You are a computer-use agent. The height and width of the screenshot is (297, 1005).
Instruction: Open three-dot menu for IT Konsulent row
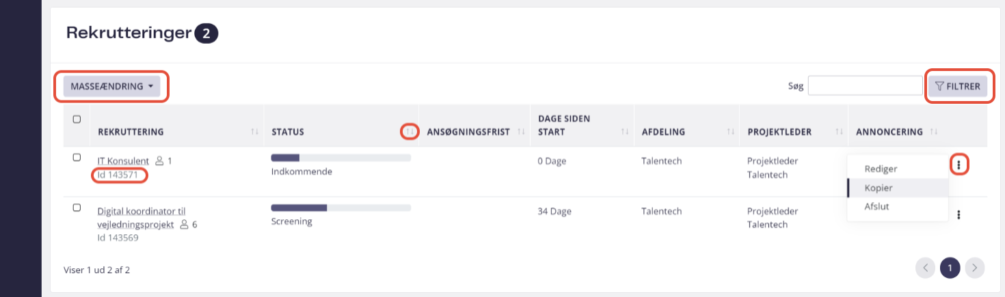tap(959, 165)
